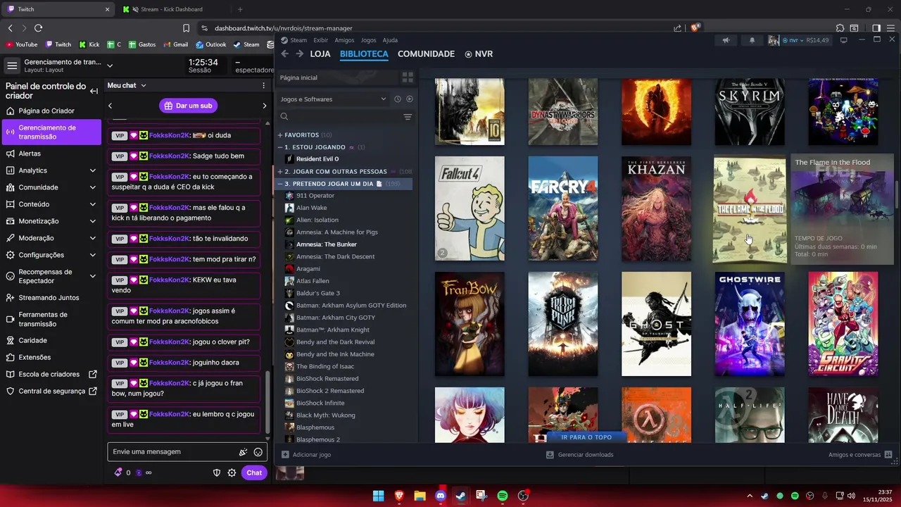
Task: Open Windows Start menu
Action: 379,496
